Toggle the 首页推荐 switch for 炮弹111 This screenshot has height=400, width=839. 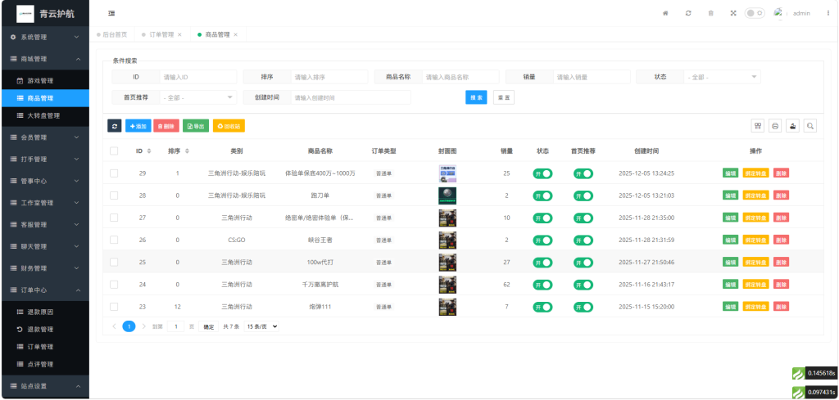coord(583,307)
